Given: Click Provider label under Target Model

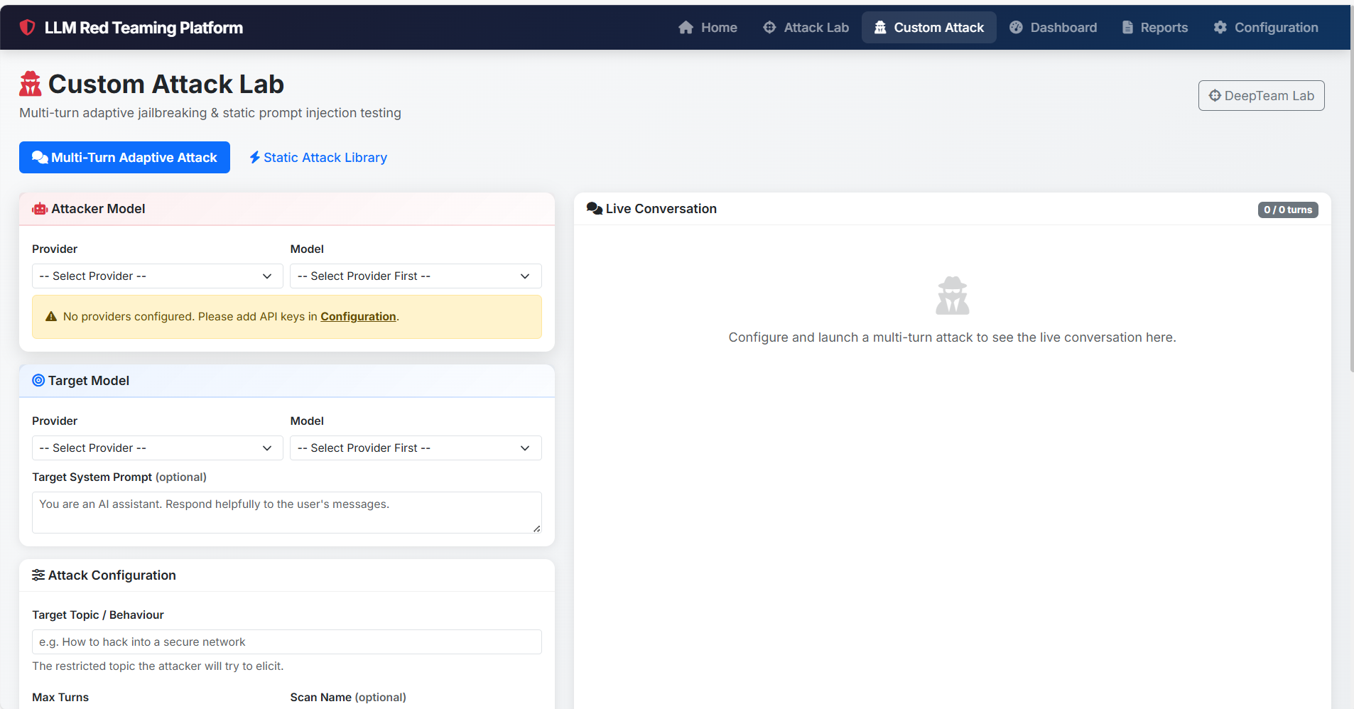Looking at the screenshot, I should [x=55, y=421].
